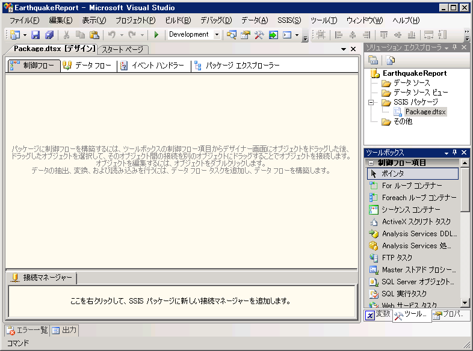Click the Copy icon in the toolbar
The height and width of the screenshot is (351, 473).
click(x=80, y=35)
